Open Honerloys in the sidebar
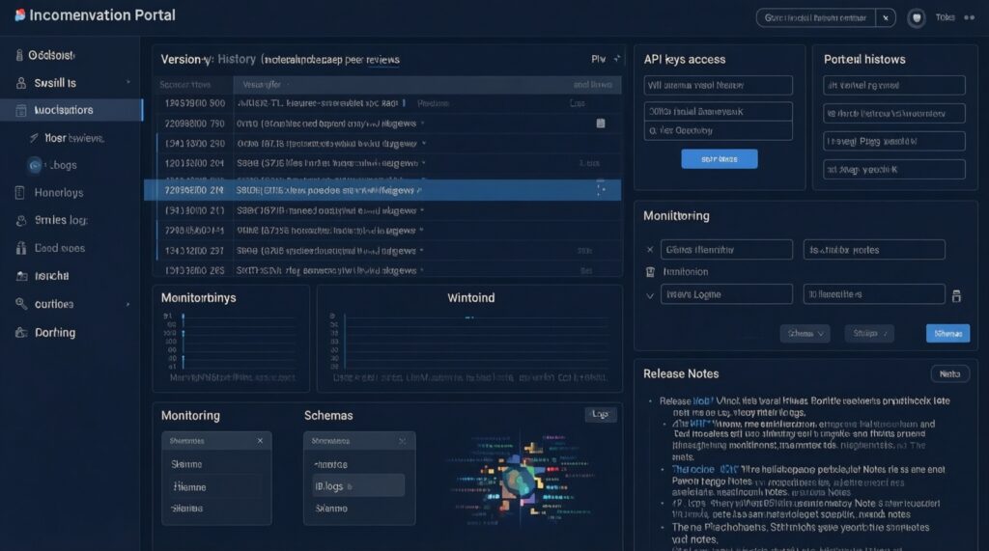Image resolution: width=989 pixels, height=551 pixels. (58, 193)
